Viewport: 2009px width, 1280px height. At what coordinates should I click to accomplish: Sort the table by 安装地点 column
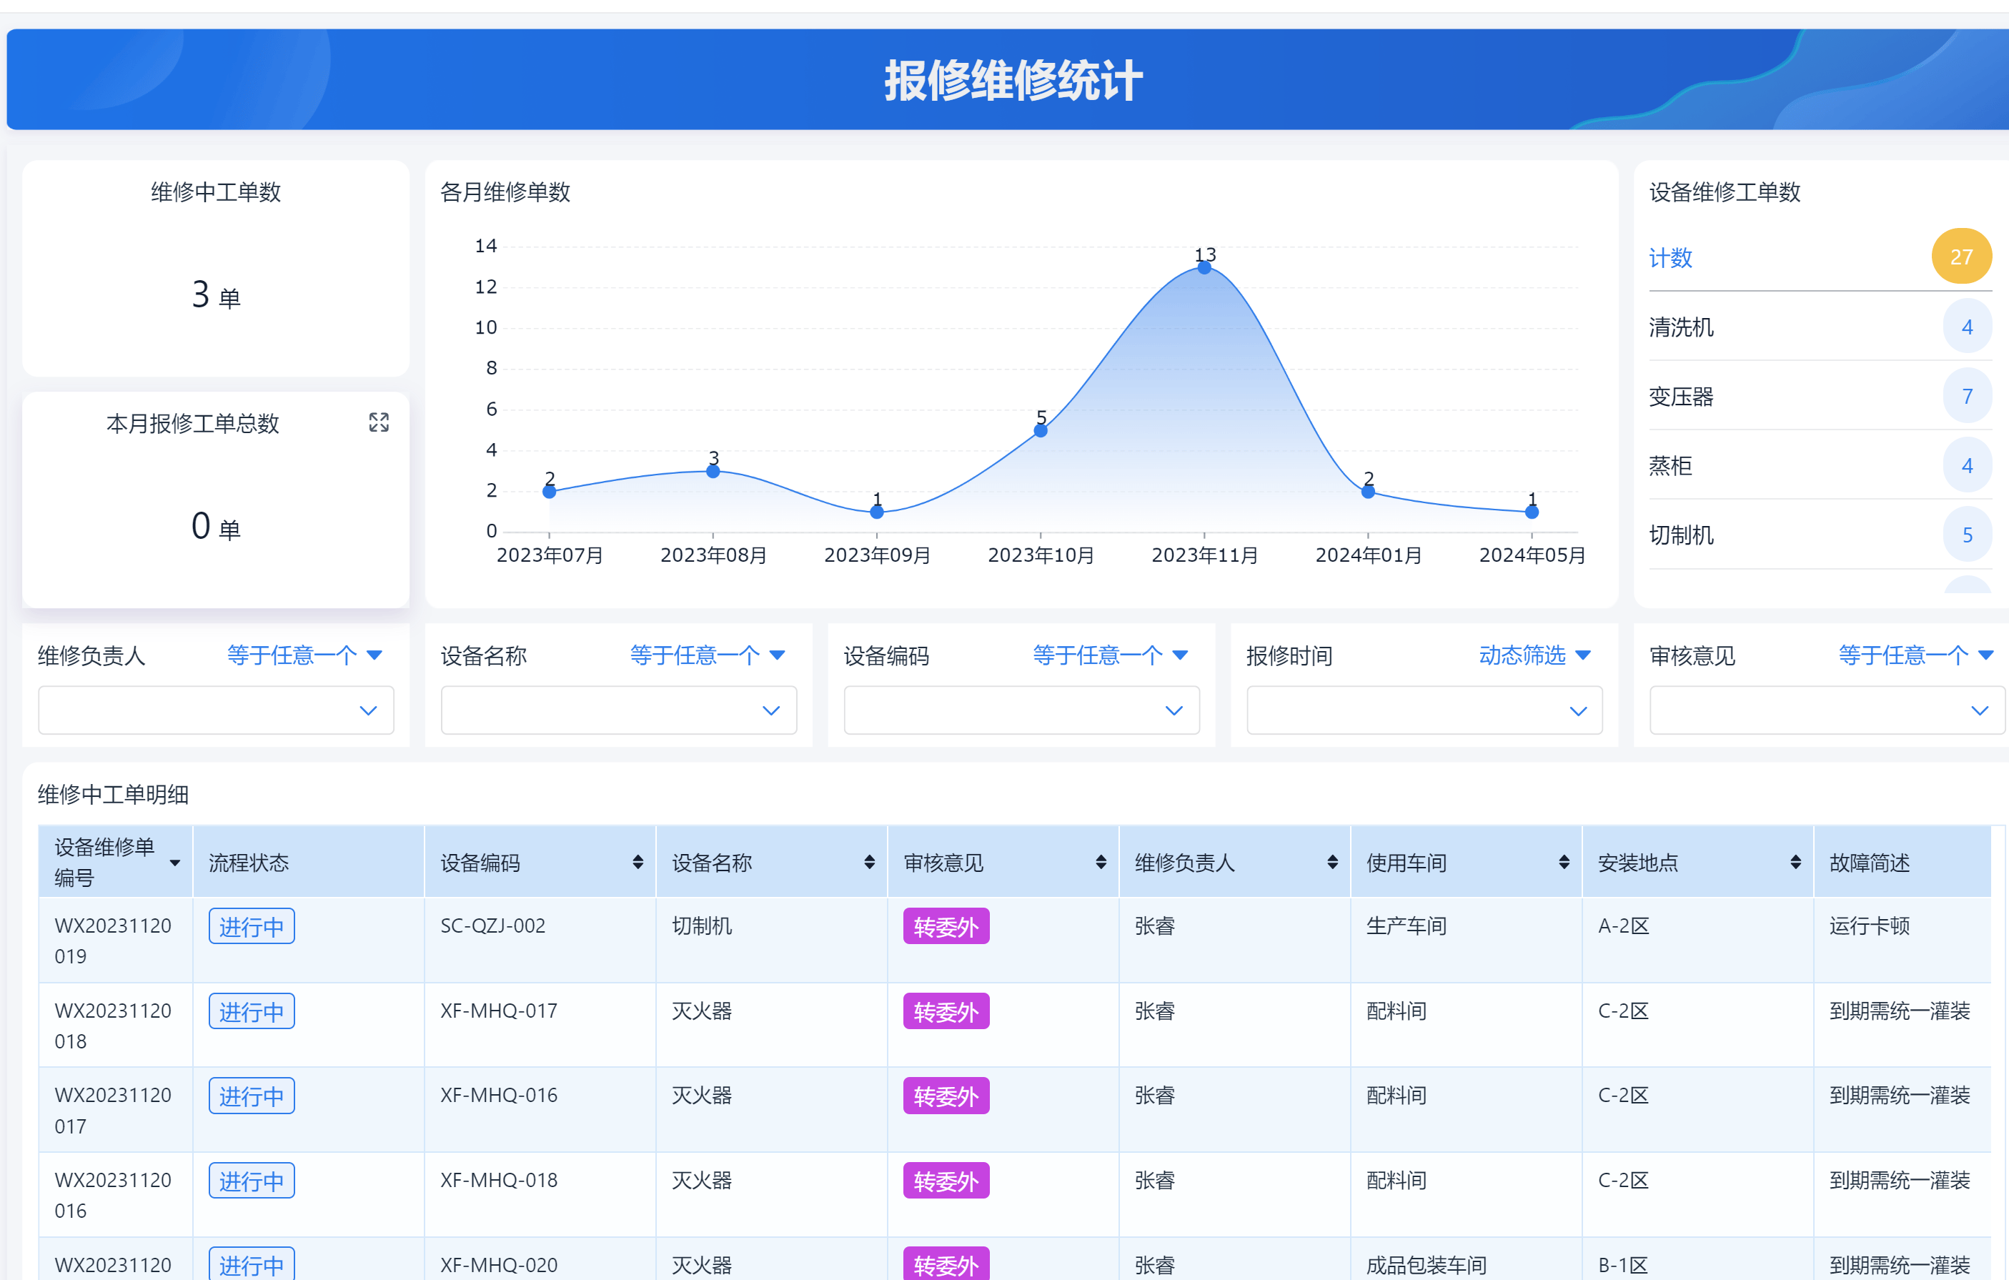1794,862
